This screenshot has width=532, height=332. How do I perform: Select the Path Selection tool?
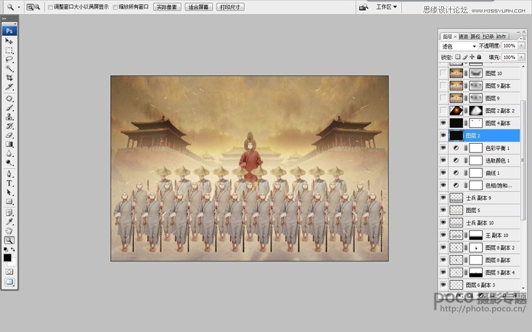point(9,193)
